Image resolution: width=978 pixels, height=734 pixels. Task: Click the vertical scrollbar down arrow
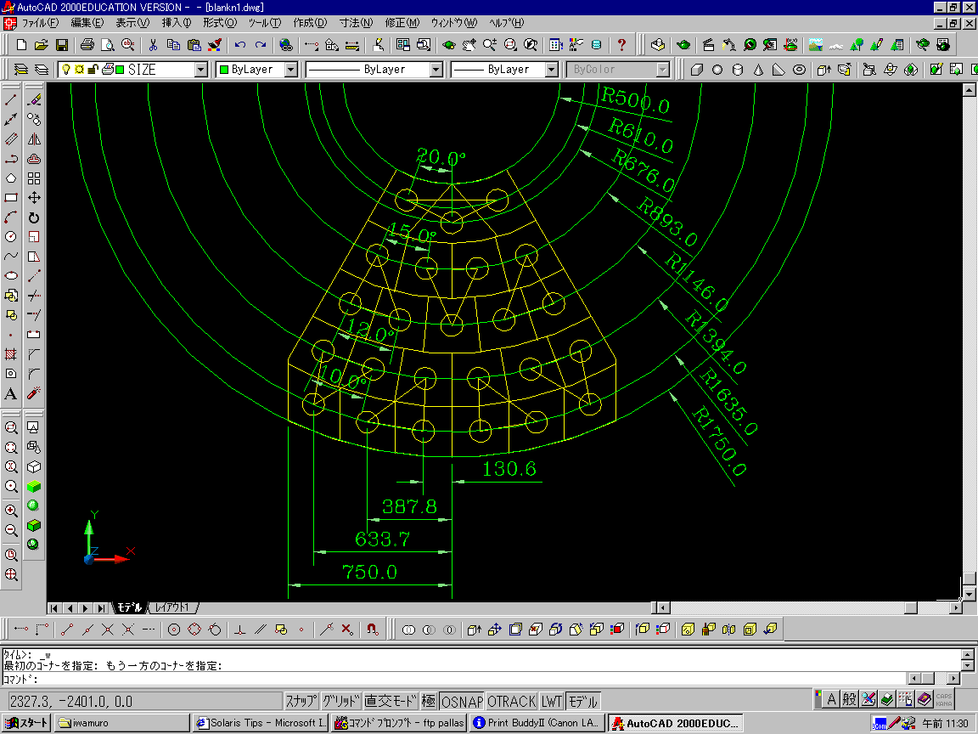pyautogui.click(x=969, y=594)
